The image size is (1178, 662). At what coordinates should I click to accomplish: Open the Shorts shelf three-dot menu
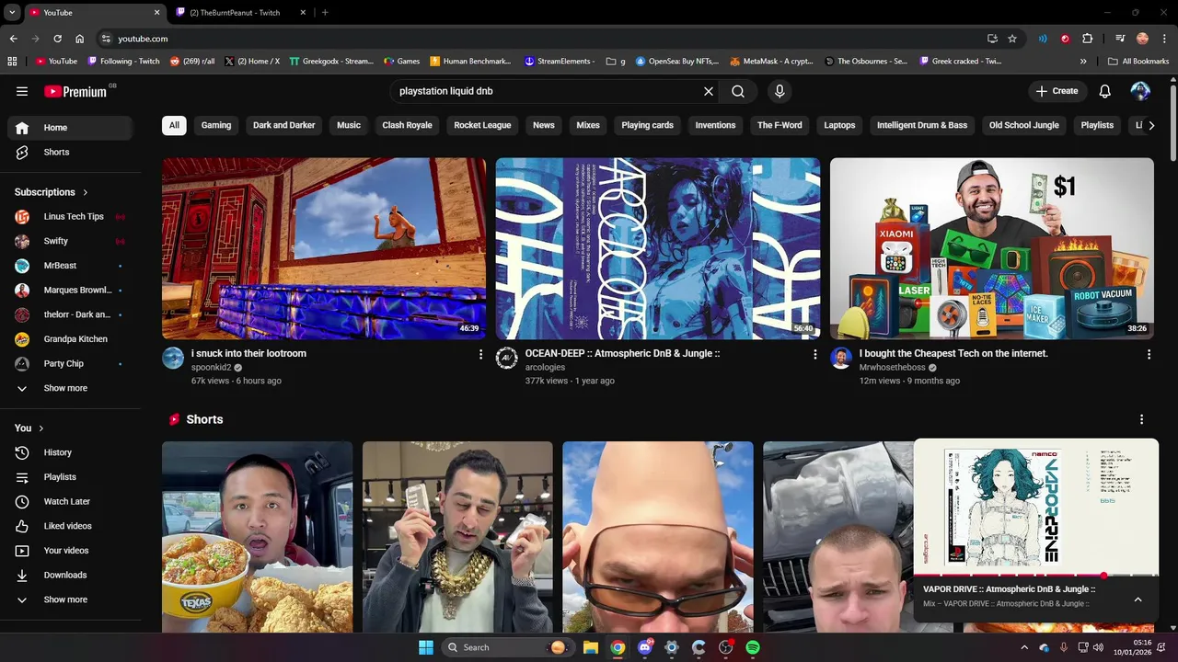[x=1141, y=419]
